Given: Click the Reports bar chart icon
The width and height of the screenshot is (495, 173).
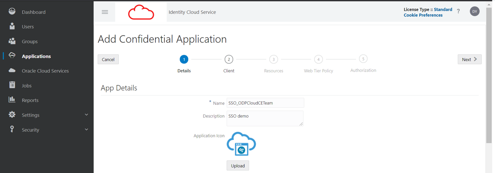Looking at the screenshot, I should 12,100.
